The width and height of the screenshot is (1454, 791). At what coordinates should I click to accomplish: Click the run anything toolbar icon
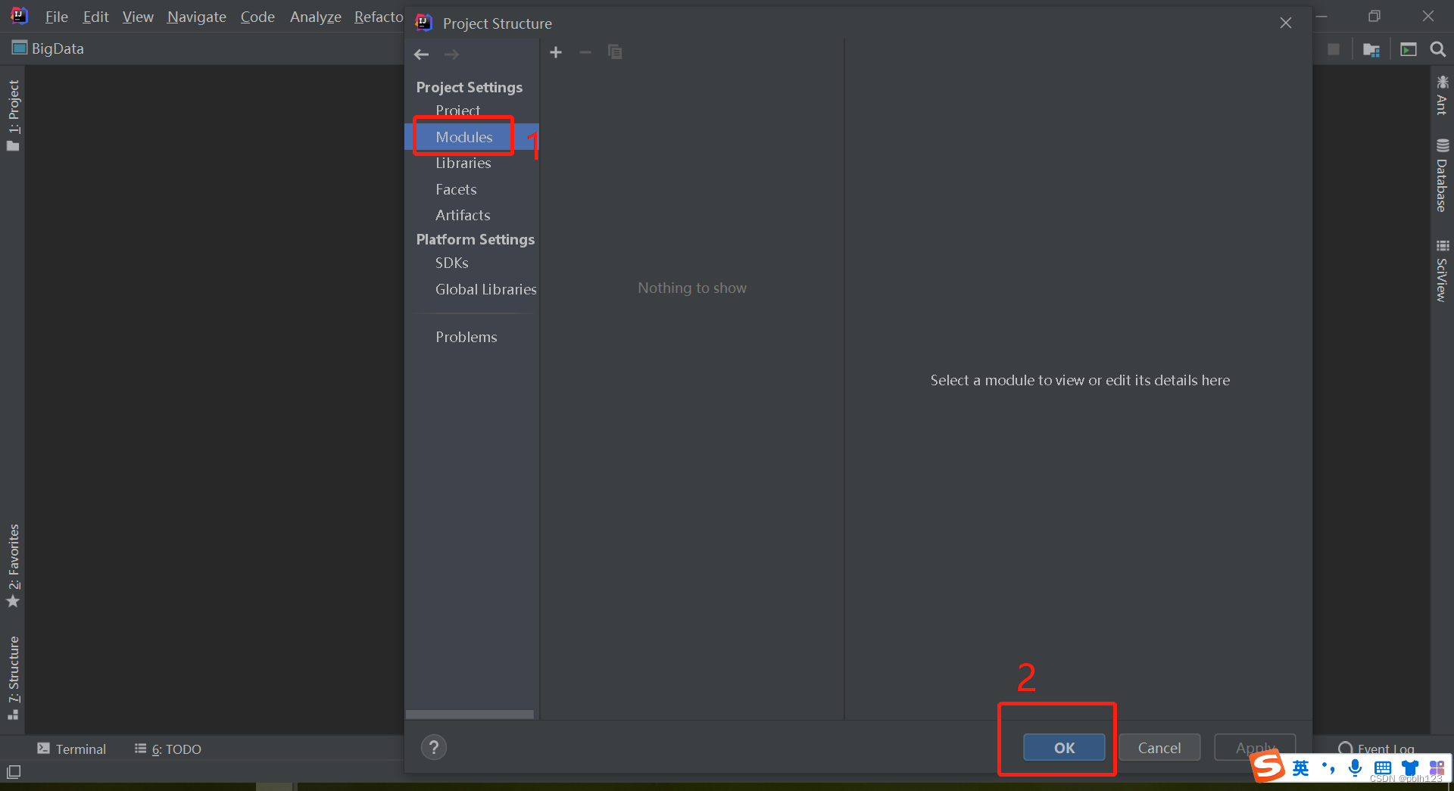1408,49
